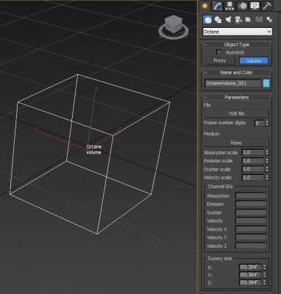
Task: Open the Hierarchy panel icon
Action: tap(230, 6)
